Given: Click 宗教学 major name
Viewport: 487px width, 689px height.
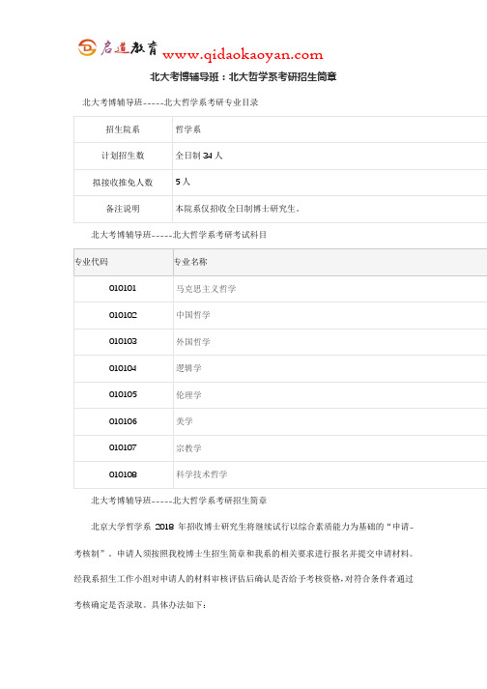Looking at the screenshot, I should (x=188, y=448).
